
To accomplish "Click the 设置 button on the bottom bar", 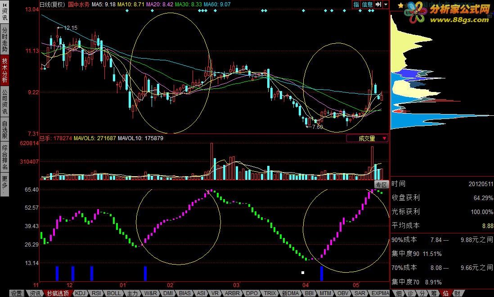I will [x=16, y=293].
